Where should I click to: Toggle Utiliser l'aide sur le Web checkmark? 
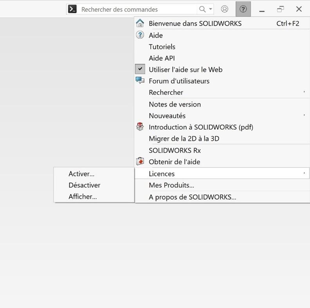tap(140, 69)
